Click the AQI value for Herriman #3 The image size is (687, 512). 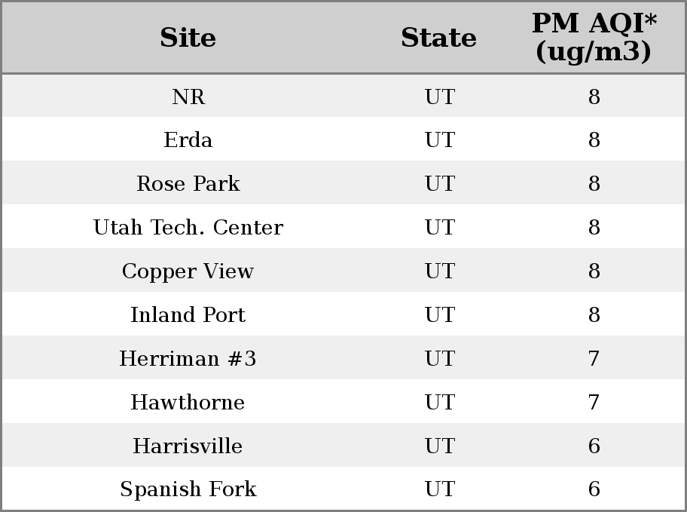(x=594, y=358)
